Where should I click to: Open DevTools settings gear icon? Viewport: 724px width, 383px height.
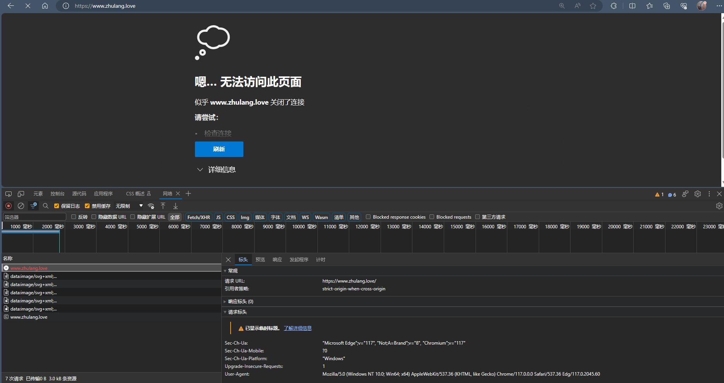[x=698, y=194]
